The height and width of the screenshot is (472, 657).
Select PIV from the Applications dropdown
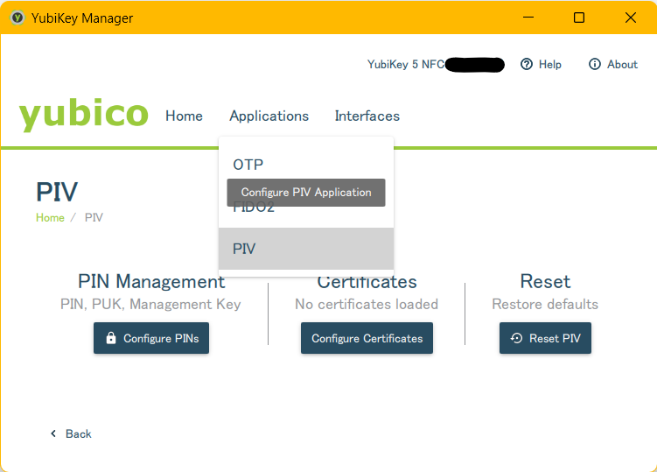click(x=306, y=249)
